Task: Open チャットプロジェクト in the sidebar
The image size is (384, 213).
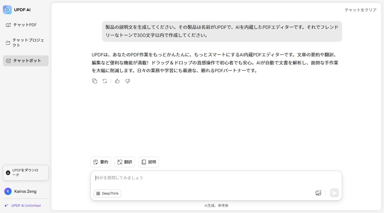Action: pyautogui.click(x=25, y=43)
